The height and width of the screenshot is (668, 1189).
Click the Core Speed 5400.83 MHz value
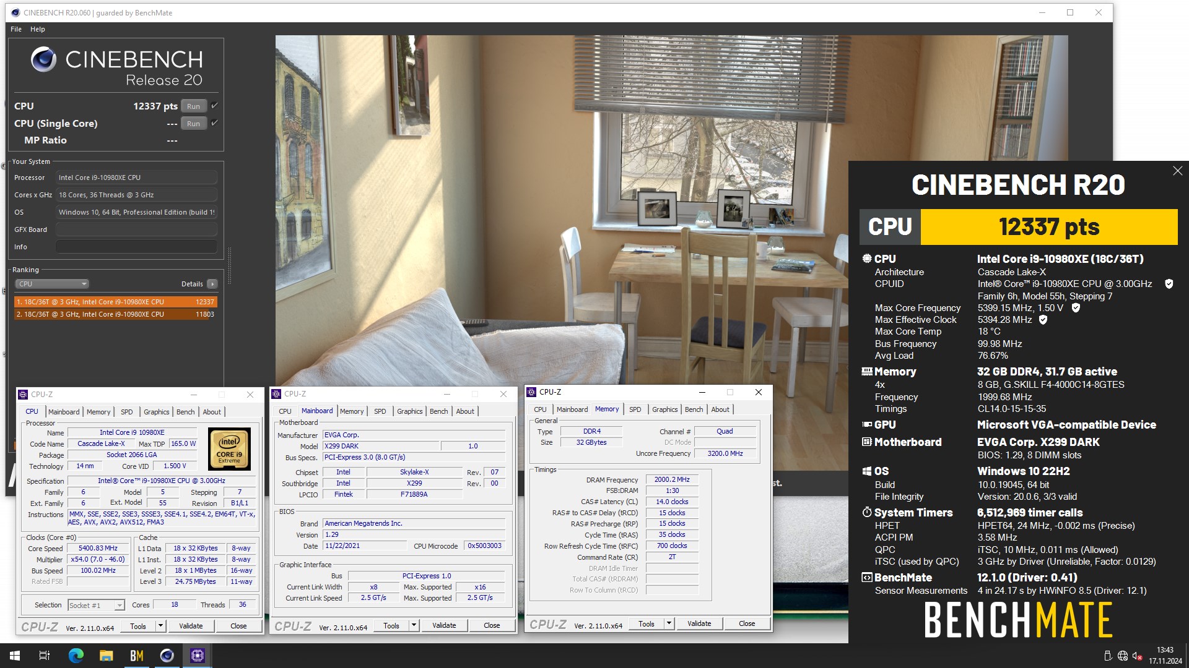(98, 549)
